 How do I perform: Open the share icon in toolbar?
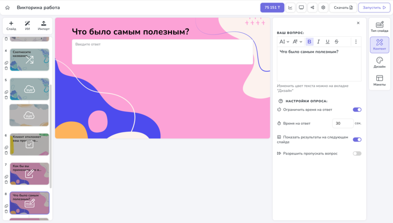coord(312,8)
